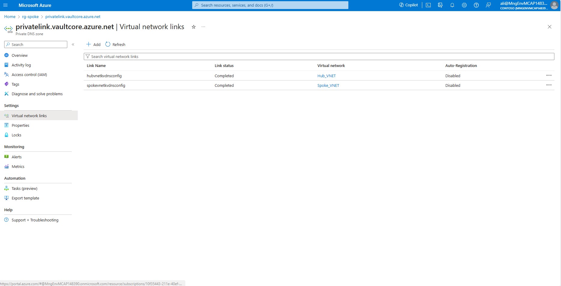Open the Azure portal hamburger menu
The height and width of the screenshot is (286, 561).
(x=5, y=5)
